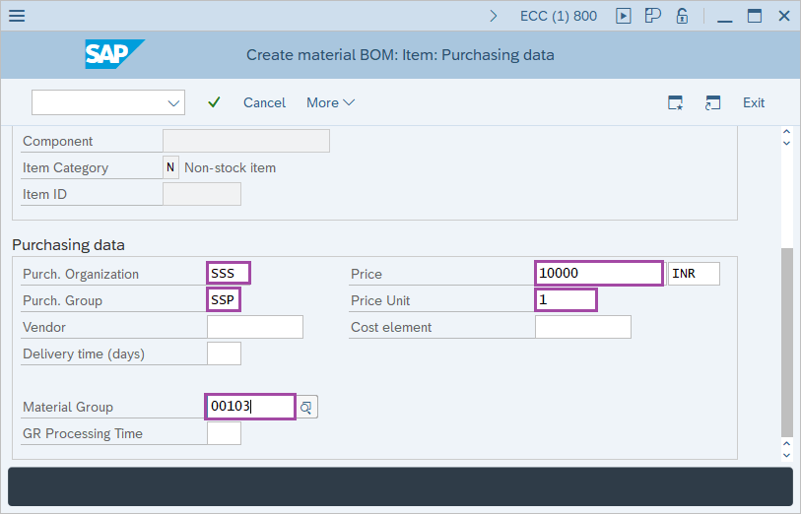The height and width of the screenshot is (514, 801).
Task: Click the vertical scrollbar on the right
Action: pyautogui.click(x=785, y=340)
